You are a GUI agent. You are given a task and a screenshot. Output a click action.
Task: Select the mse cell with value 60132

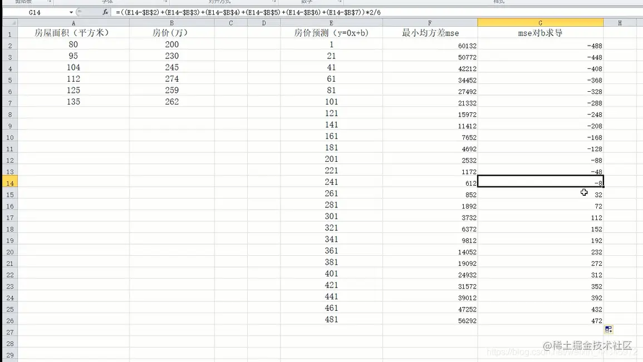[430, 46]
